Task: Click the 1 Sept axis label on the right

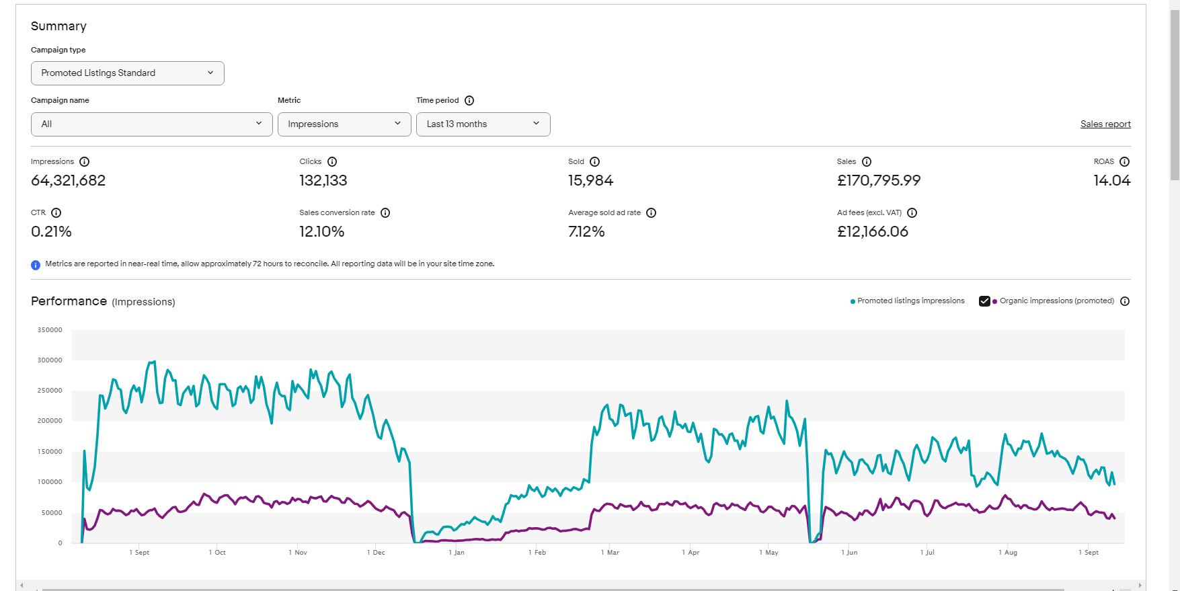Action: coord(1089,553)
